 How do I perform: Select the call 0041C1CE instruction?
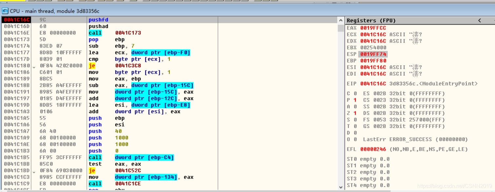[x=115, y=184]
